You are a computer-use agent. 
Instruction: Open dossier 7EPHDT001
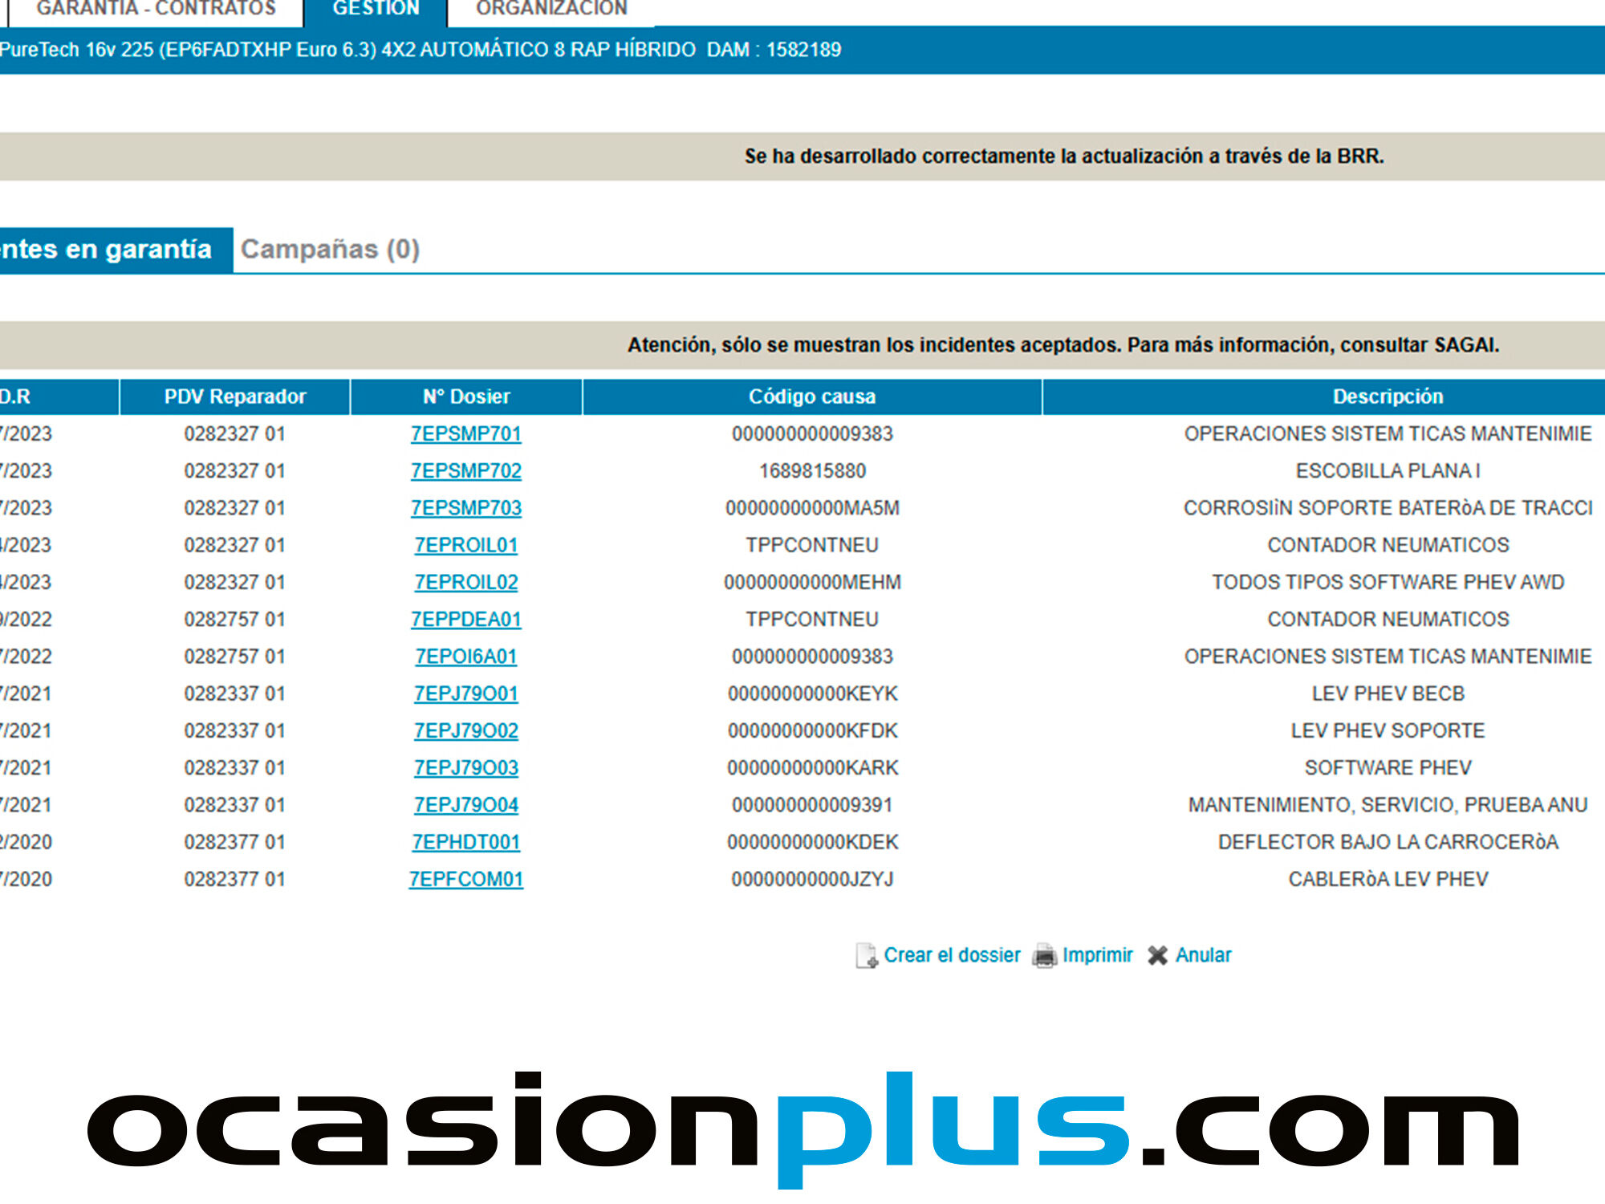(465, 842)
